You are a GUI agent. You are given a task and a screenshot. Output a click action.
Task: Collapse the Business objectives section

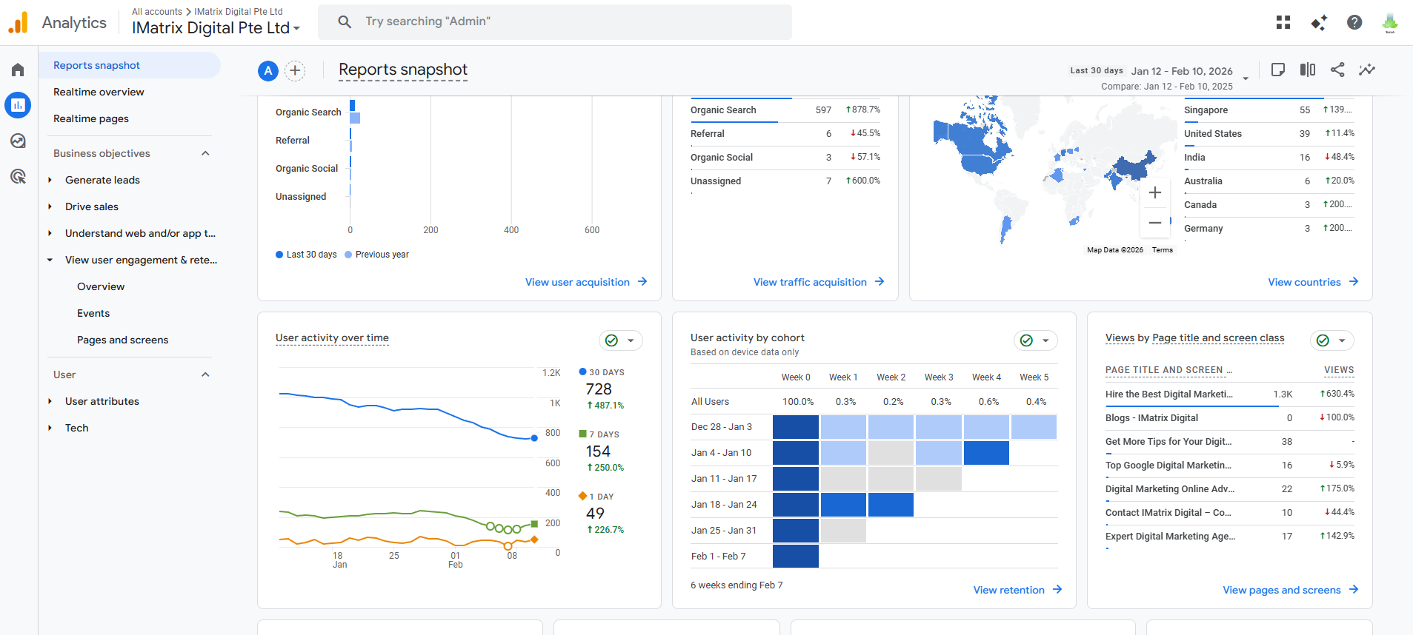[x=205, y=153]
